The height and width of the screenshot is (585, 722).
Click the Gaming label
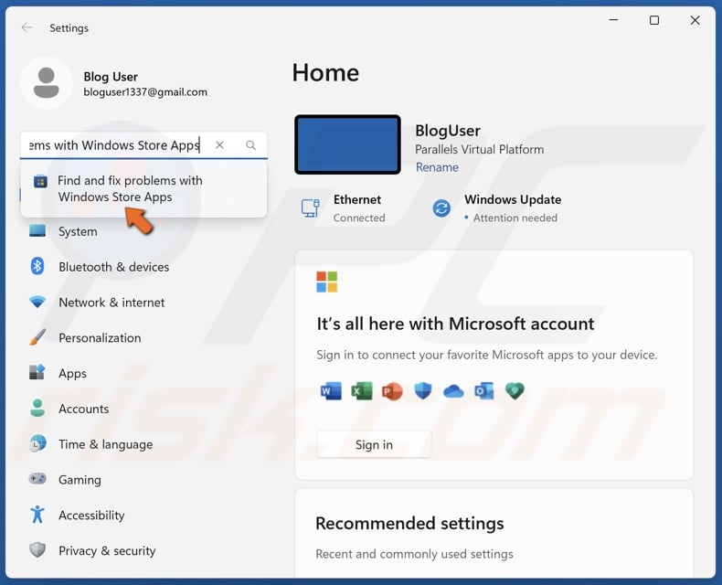[80, 480]
